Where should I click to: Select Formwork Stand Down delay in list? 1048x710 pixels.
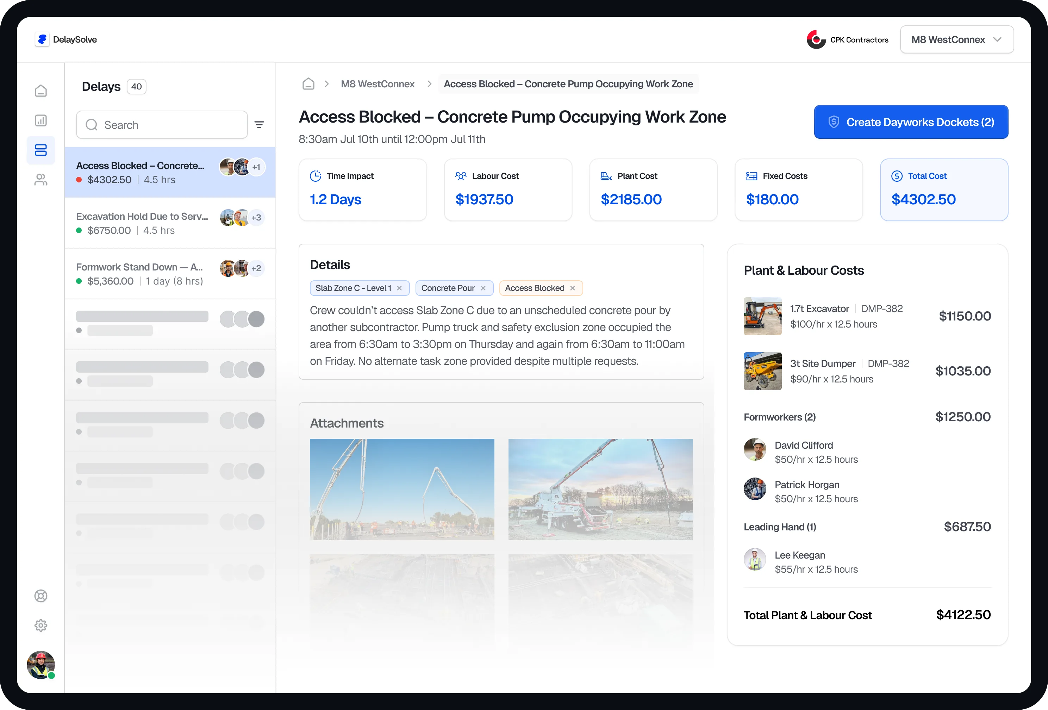[170, 274]
